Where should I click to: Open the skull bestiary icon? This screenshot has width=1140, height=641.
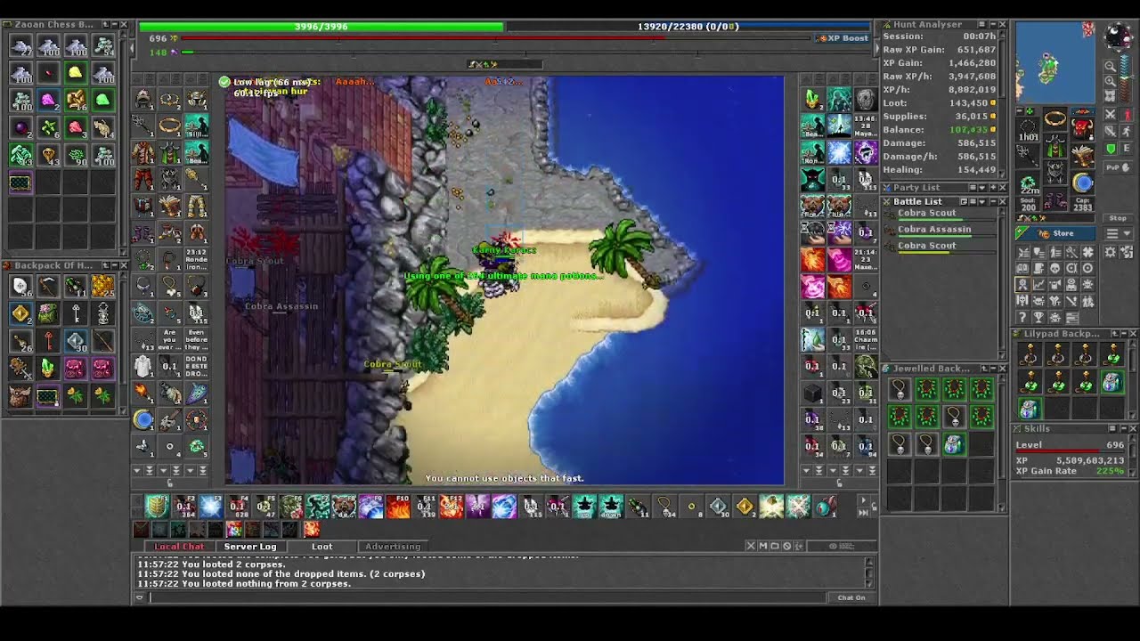(x=1054, y=268)
